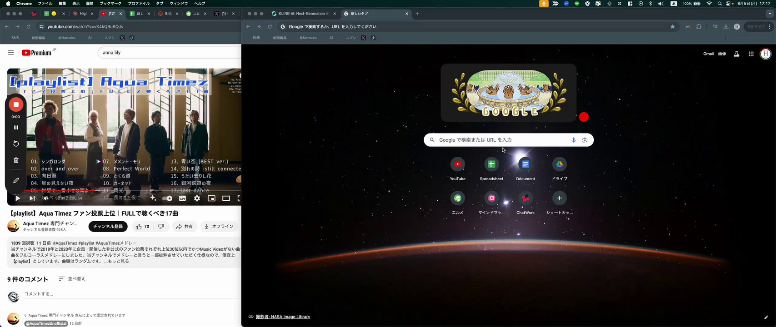The image size is (776, 327).
Task: Open the AI bookmark folder in right window
Action: click(x=331, y=38)
